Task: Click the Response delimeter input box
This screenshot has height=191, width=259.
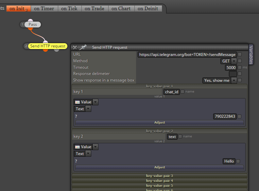Action: pos(233,74)
